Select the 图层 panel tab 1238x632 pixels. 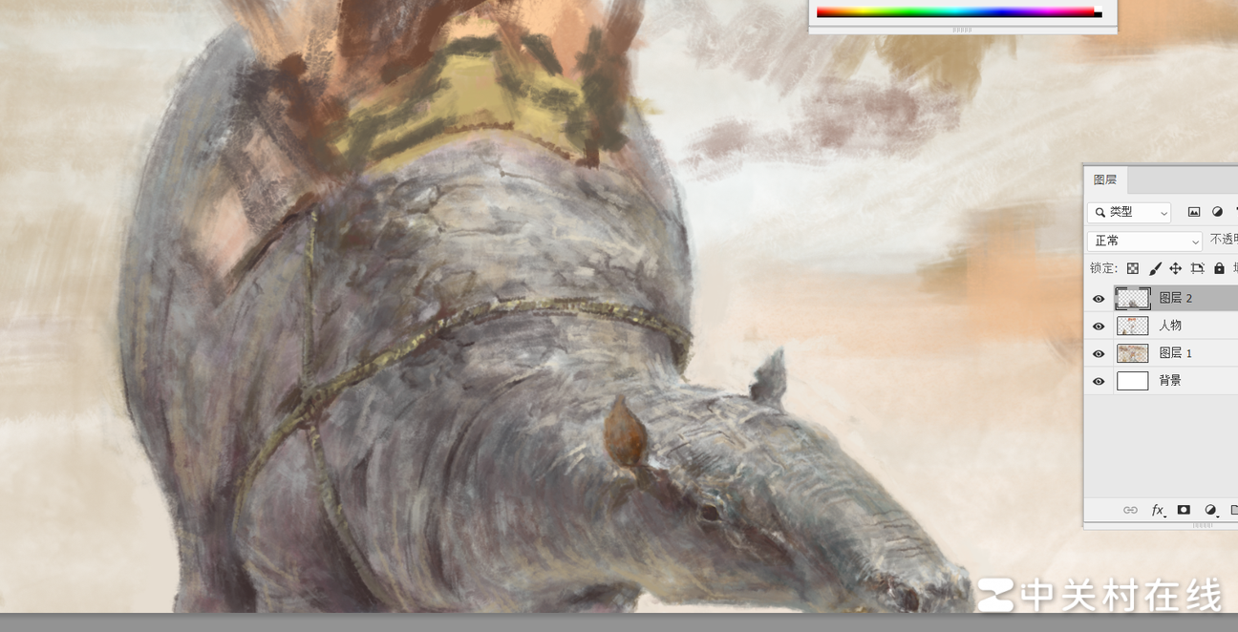[1105, 179]
